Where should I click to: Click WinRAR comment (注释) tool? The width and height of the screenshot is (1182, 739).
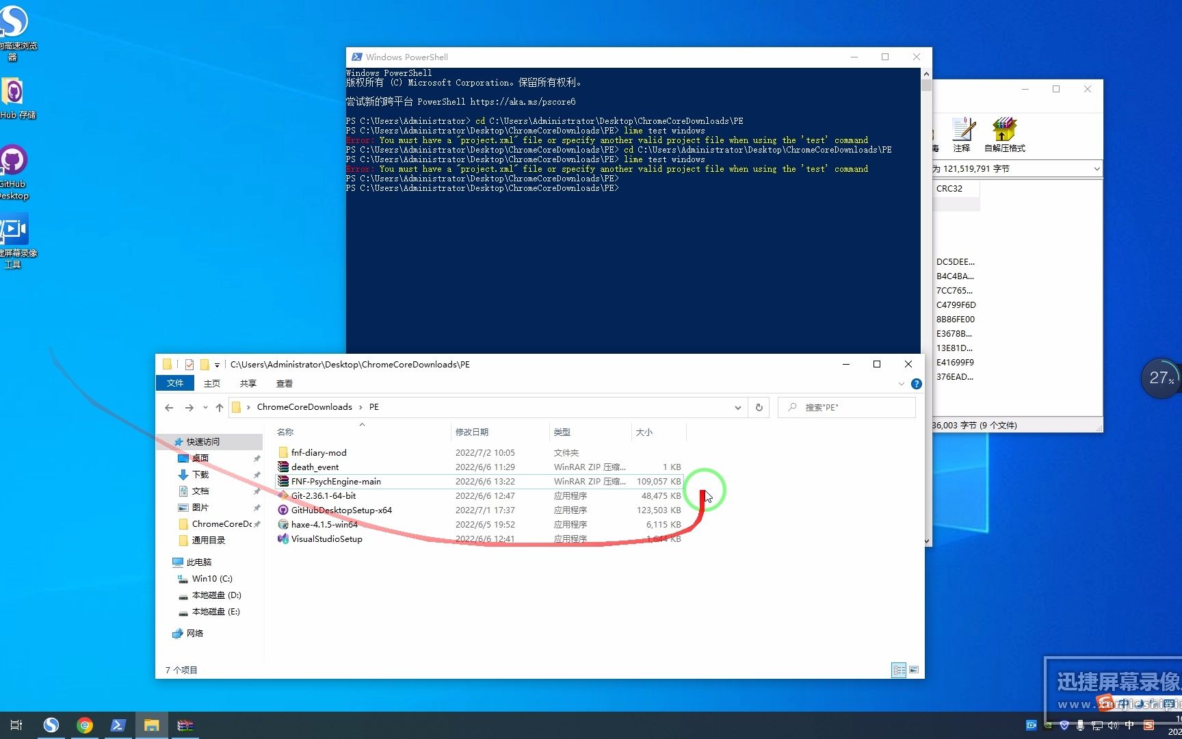click(962, 134)
